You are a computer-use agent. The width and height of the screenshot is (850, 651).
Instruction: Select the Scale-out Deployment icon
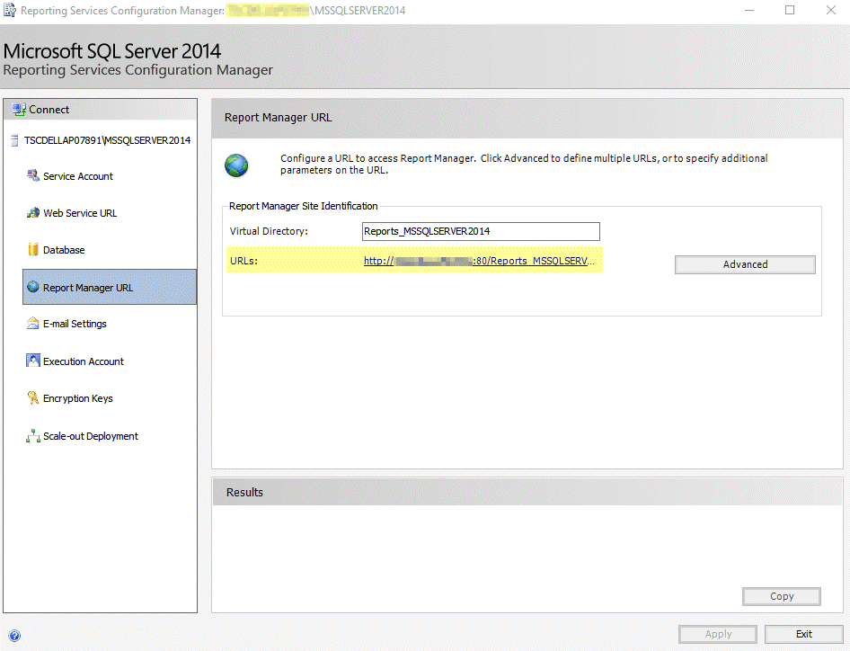tap(33, 435)
